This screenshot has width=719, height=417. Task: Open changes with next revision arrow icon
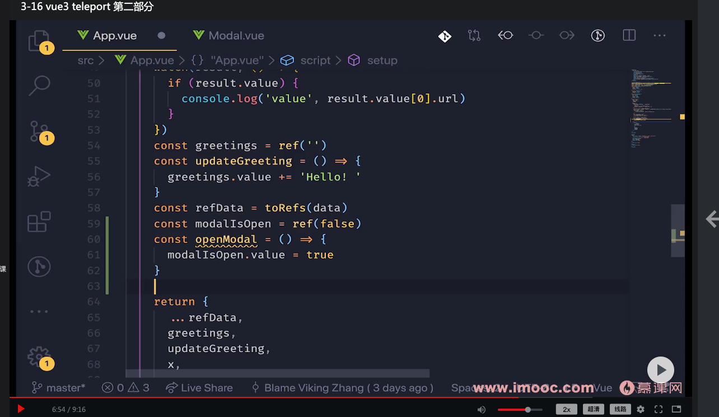click(567, 35)
